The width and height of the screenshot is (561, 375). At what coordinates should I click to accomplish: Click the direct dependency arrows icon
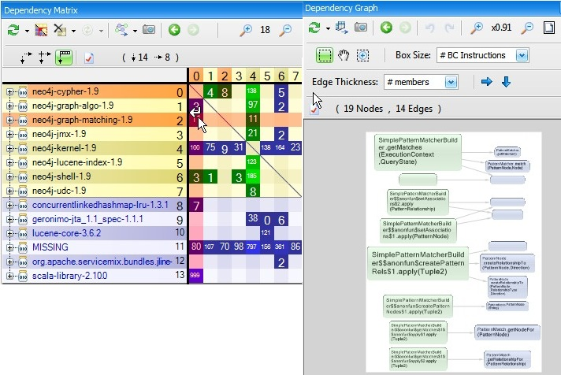pyautogui.click(x=26, y=58)
